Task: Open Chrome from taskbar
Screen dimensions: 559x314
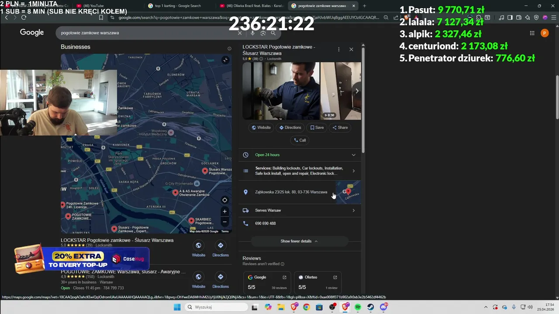Action: pos(306,307)
